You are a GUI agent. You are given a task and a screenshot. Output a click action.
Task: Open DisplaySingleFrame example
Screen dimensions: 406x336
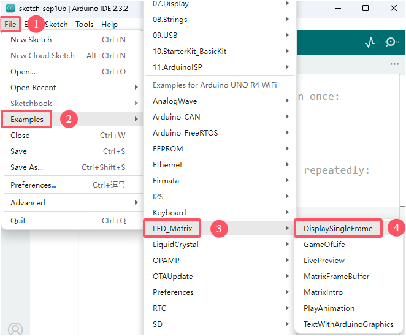[349, 229]
